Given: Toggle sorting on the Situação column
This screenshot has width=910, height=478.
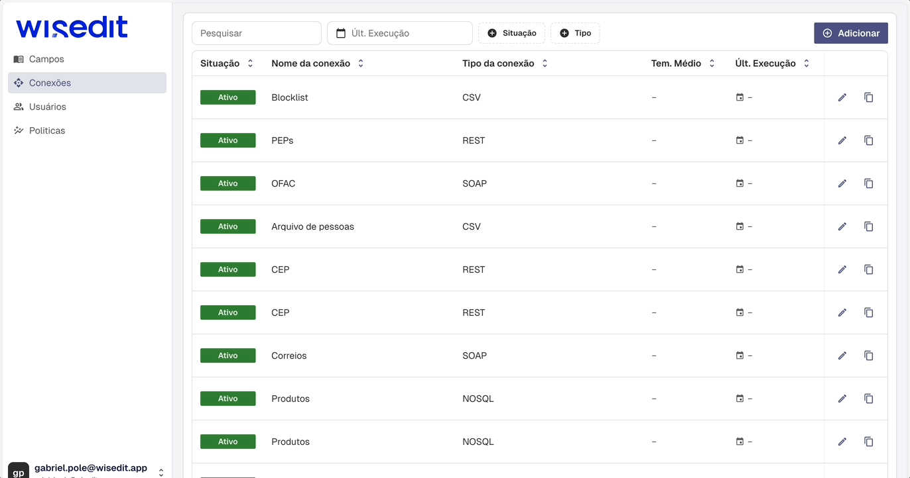Looking at the screenshot, I should [x=250, y=63].
